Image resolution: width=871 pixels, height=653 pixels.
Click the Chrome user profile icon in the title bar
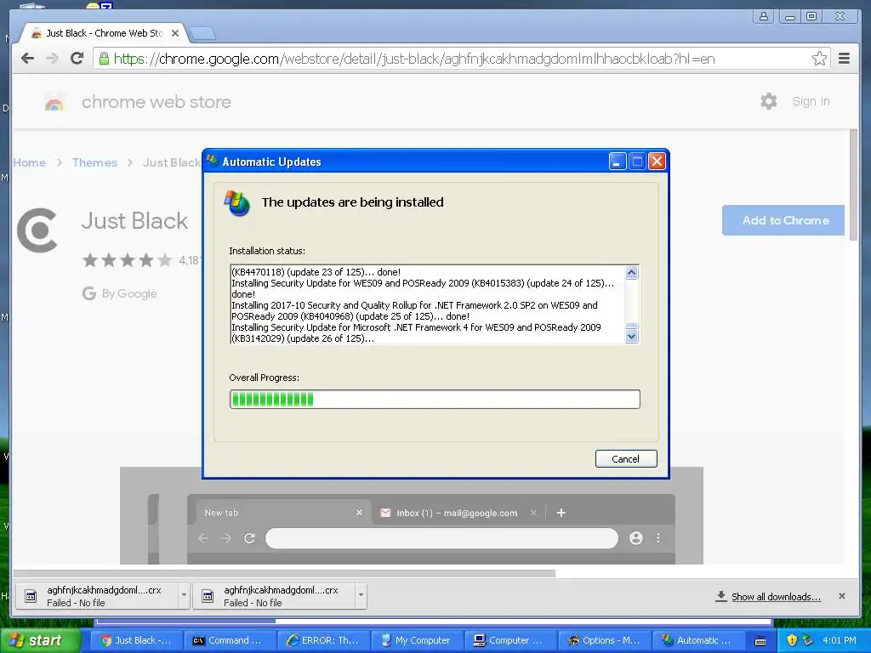point(764,16)
